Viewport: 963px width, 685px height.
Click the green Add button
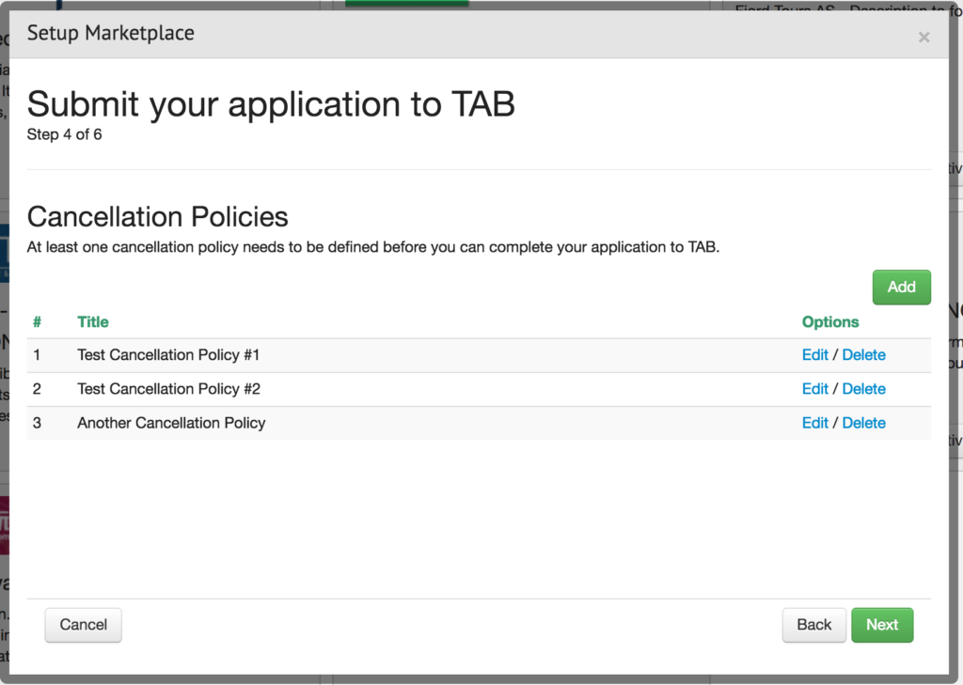901,288
